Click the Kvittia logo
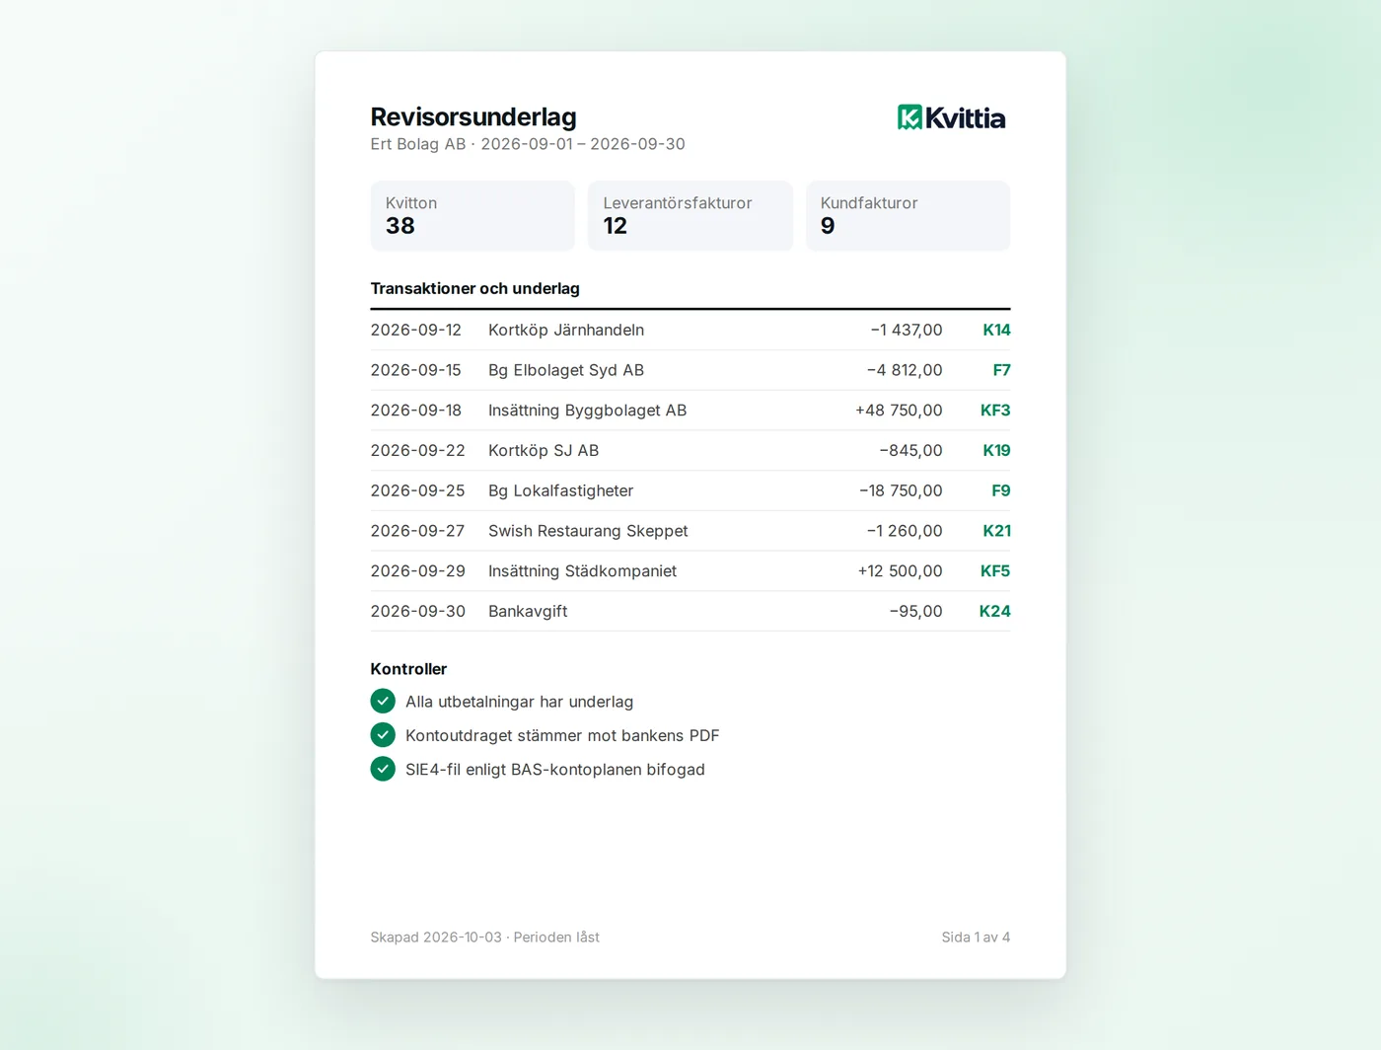This screenshot has height=1050, width=1381. pos(951,117)
